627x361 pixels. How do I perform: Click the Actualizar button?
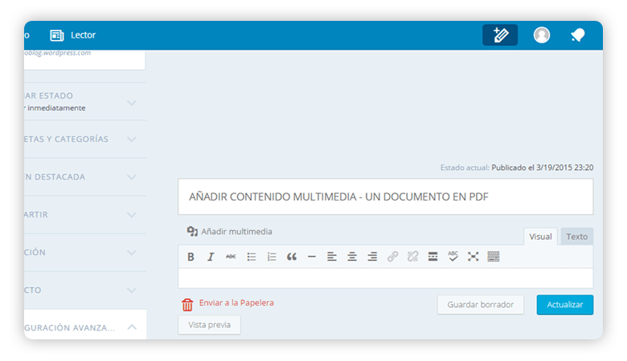tap(564, 305)
